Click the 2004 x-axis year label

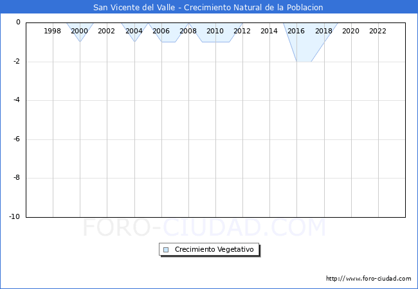[134, 31]
